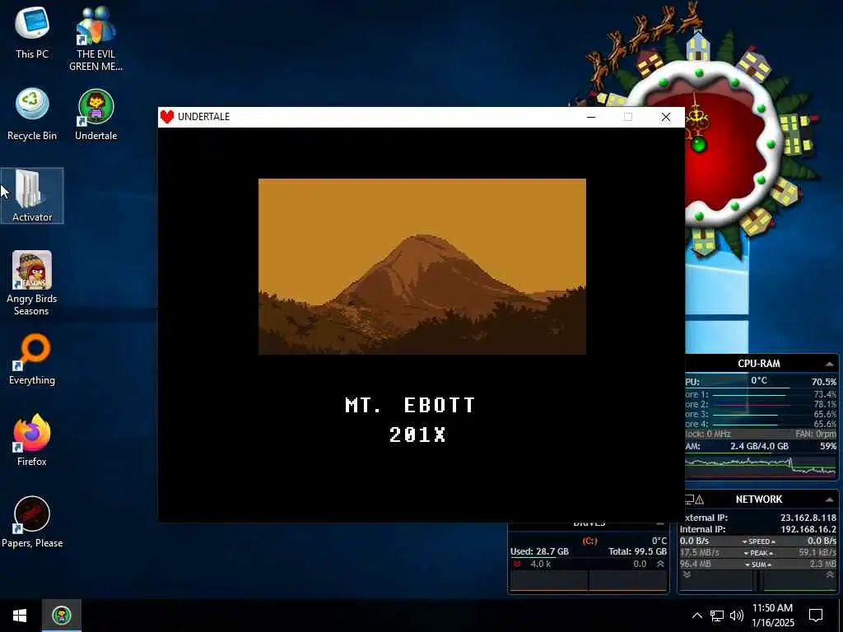843x632 pixels.
Task: Open the Action Center notifications icon
Action: point(816,616)
